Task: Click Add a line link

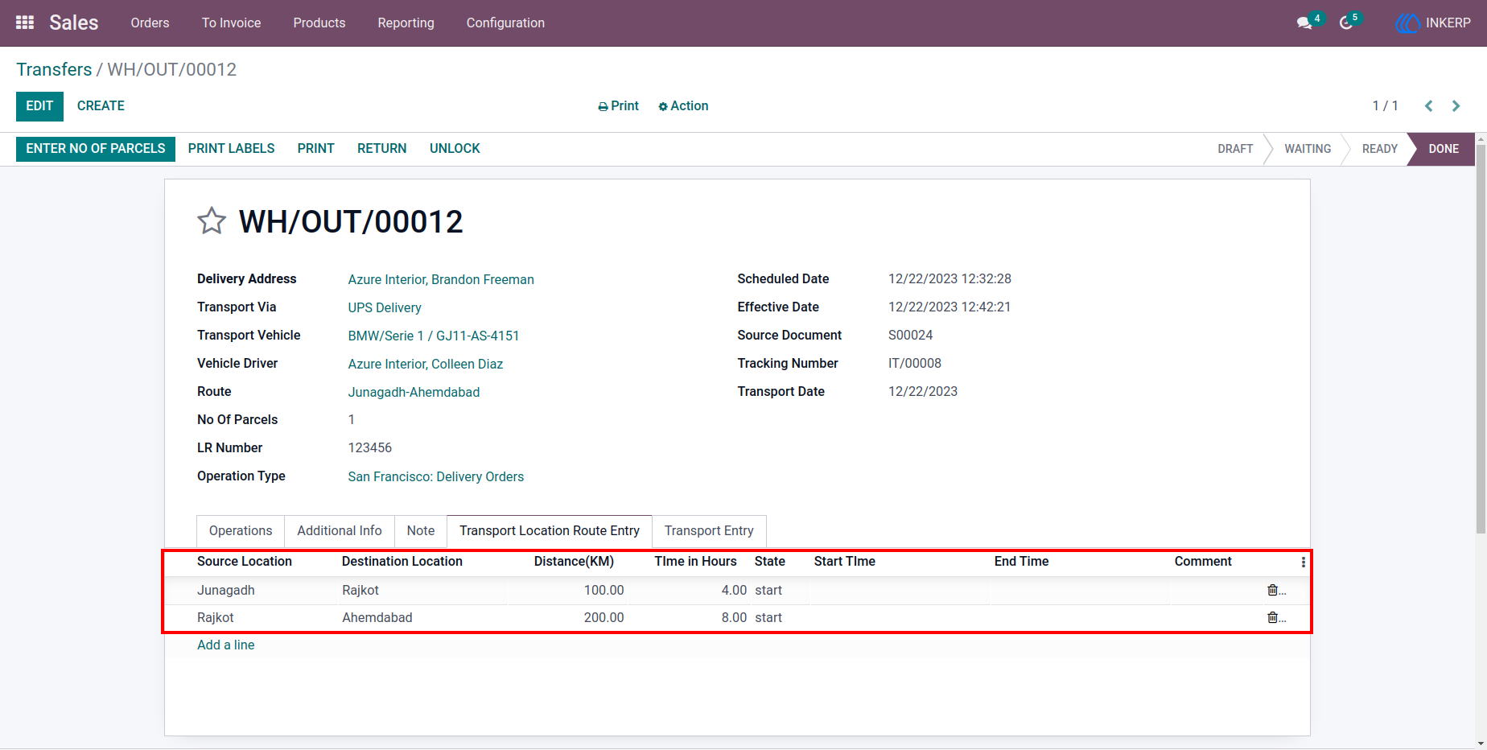Action: pos(226,645)
